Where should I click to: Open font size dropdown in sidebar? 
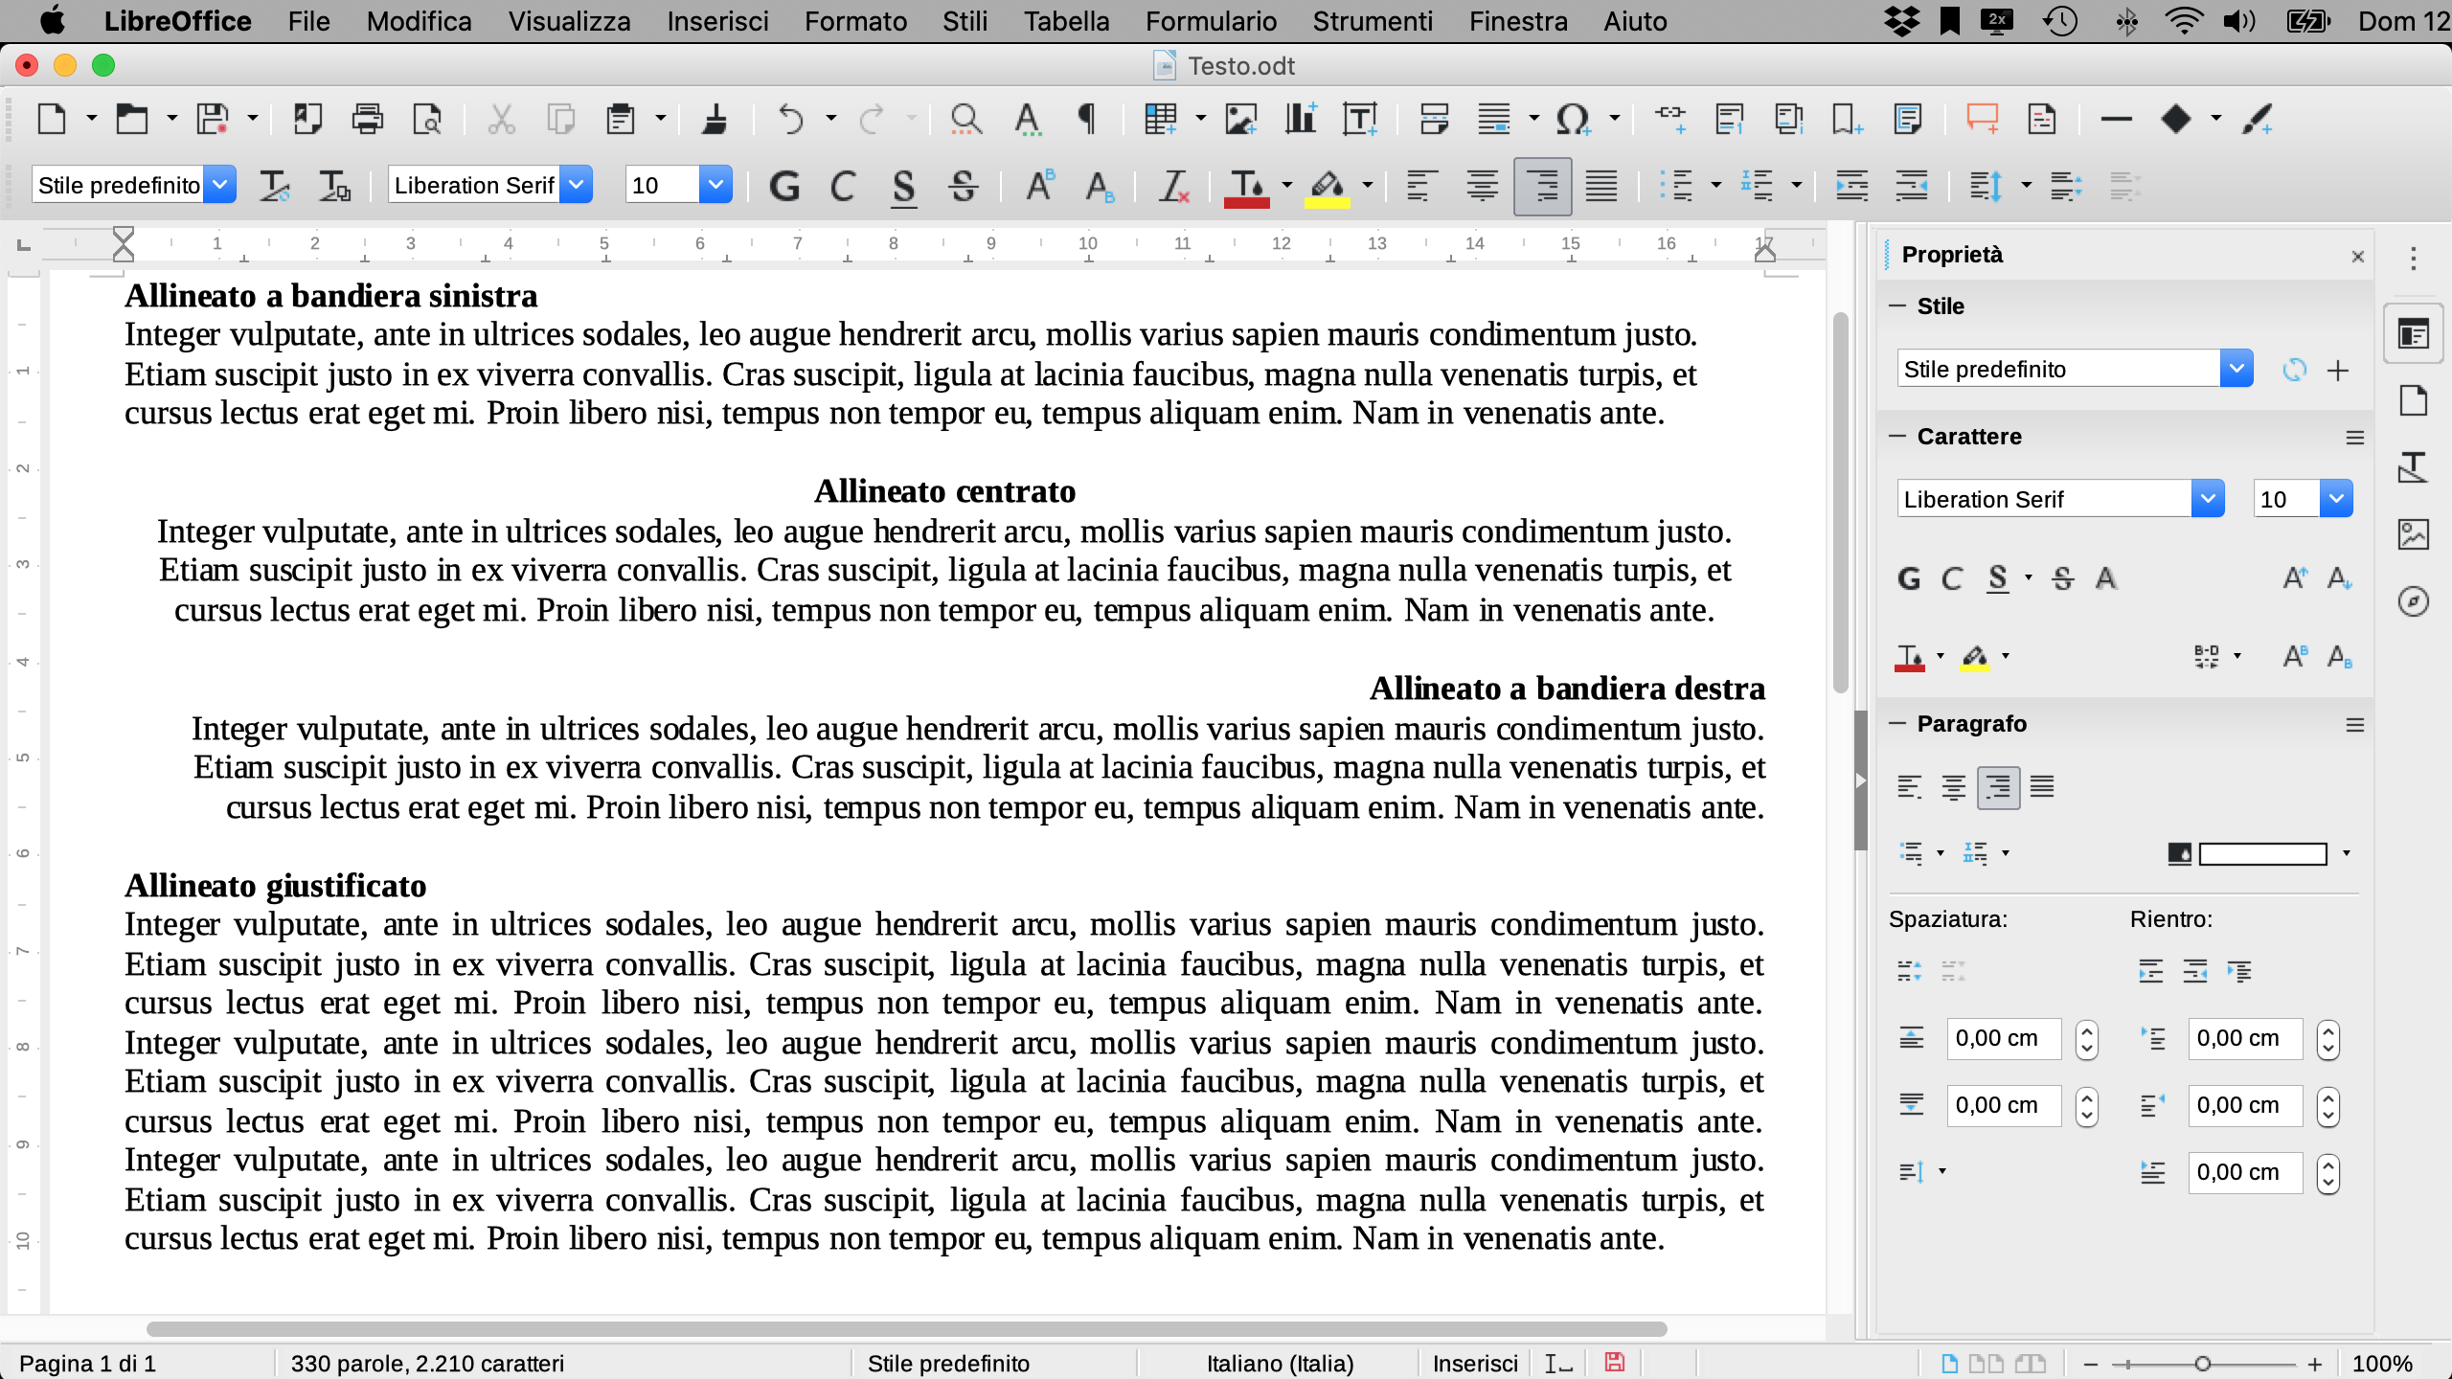click(2336, 499)
